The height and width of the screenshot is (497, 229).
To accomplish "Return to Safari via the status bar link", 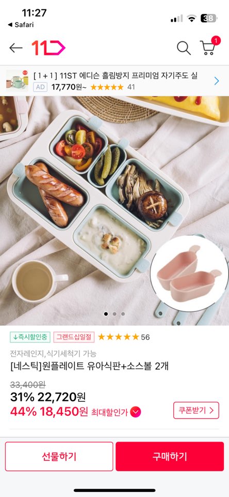I will pos(21,25).
